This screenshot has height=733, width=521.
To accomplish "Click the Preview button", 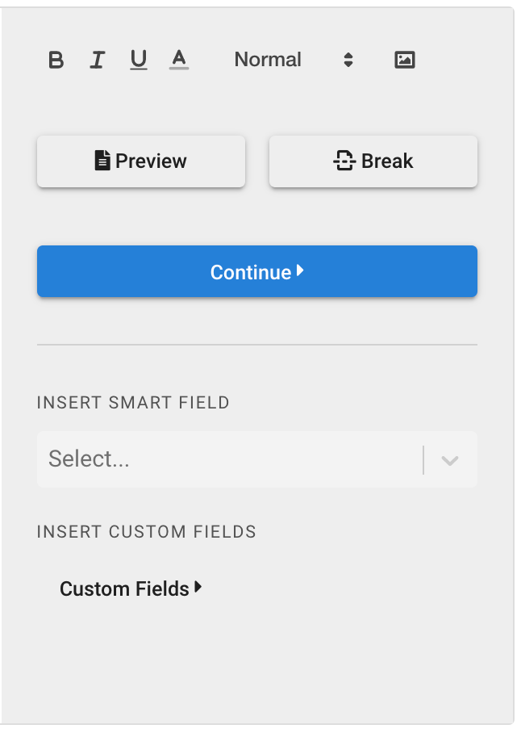I will [141, 161].
